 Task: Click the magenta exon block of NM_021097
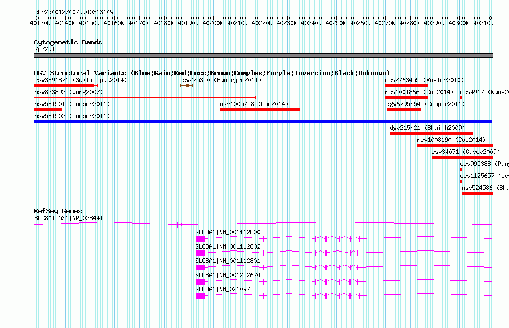point(200,296)
